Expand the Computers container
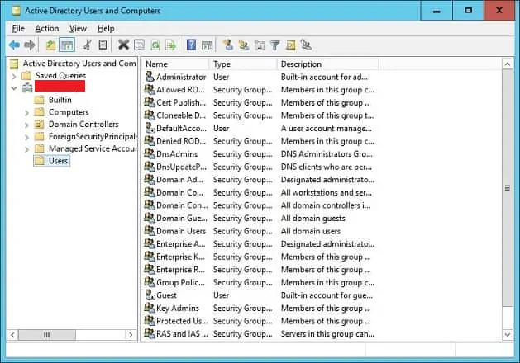520x363 pixels. pos(26,113)
